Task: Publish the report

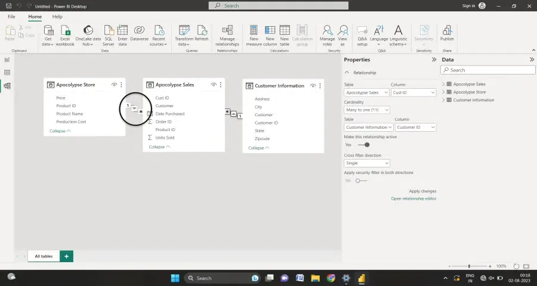Action: (x=447, y=33)
